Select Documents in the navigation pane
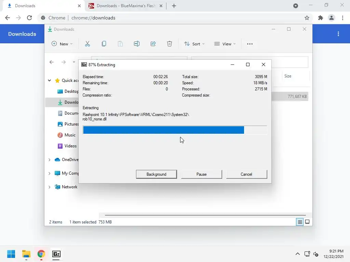The image size is (350, 262). tap(68, 113)
